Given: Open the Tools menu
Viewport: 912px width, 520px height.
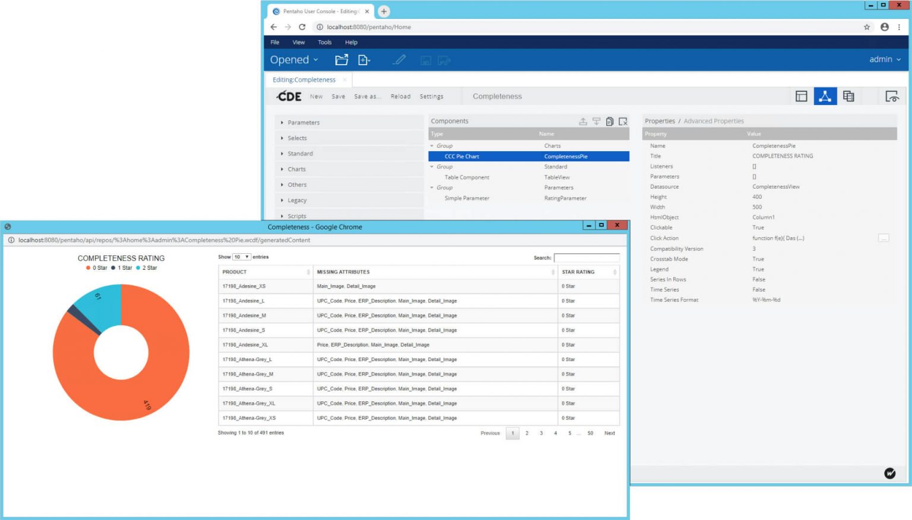Looking at the screenshot, I should point(324,42).
